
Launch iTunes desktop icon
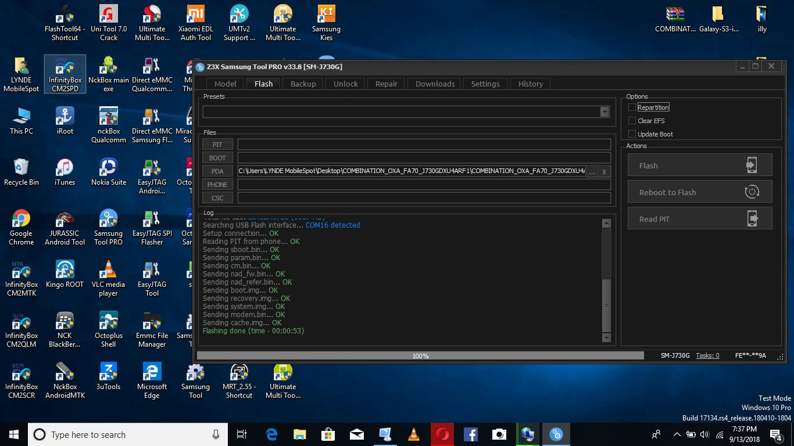pyautogui.click(x=65, y=172)
